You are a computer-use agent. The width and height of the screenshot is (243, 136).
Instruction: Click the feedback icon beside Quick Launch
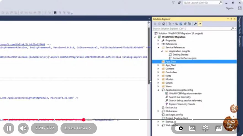click(179, 3)
